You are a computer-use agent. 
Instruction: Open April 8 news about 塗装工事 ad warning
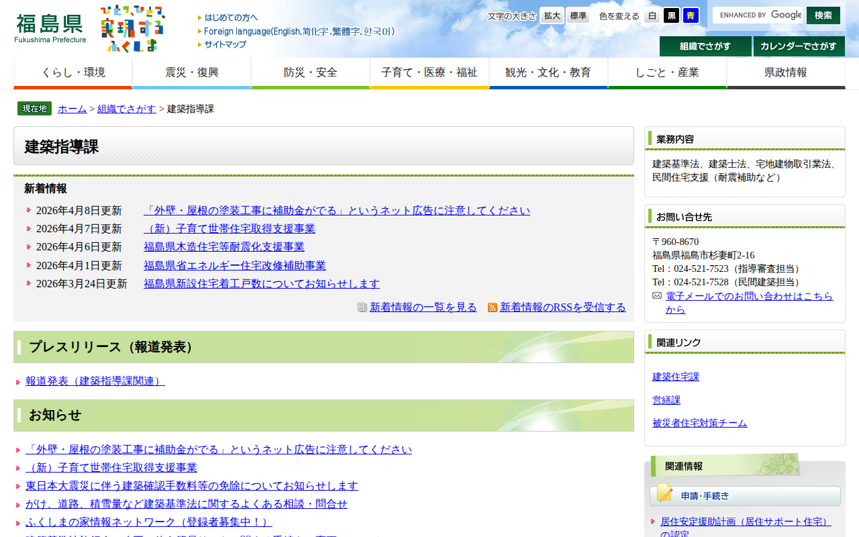tap(337, 211)
